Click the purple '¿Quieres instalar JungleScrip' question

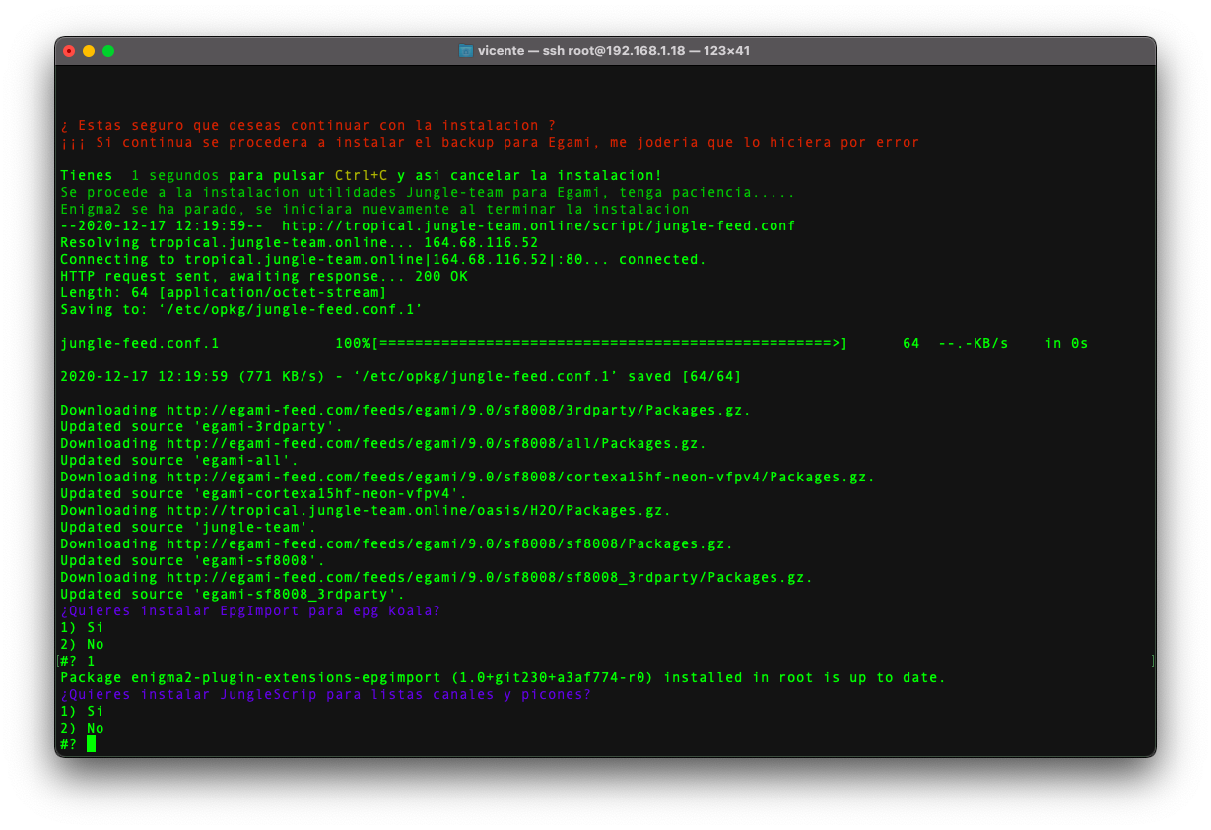[325, 695]
